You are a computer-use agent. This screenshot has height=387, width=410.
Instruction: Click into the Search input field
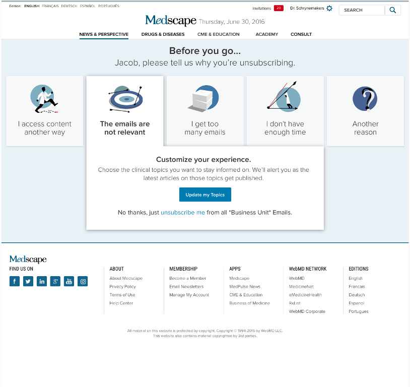click(x=362, y=10)
